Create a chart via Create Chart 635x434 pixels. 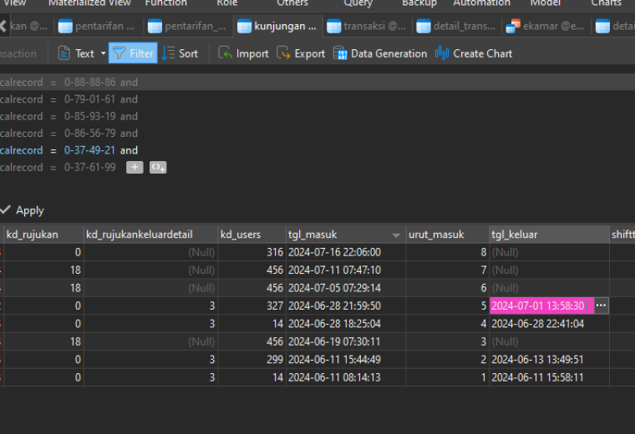474,53
